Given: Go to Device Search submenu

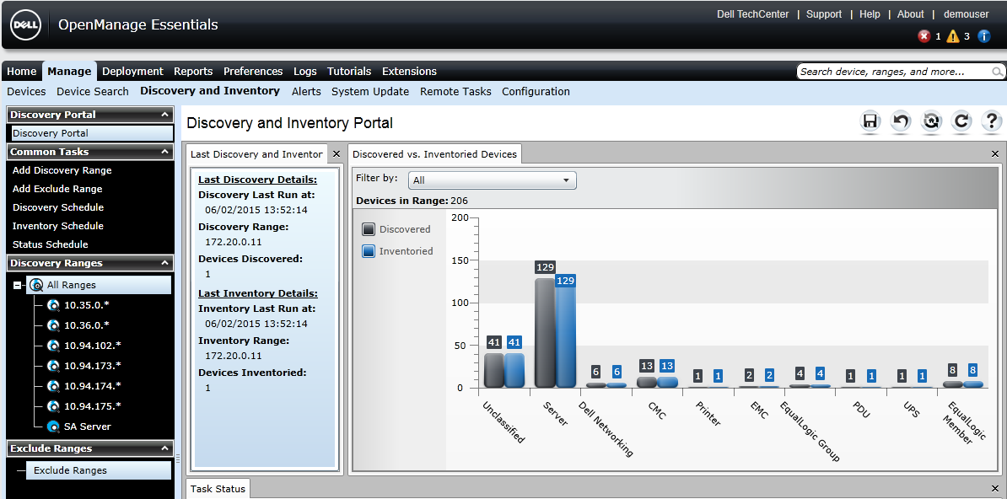Looking at the screenshot, I should 93,92.
